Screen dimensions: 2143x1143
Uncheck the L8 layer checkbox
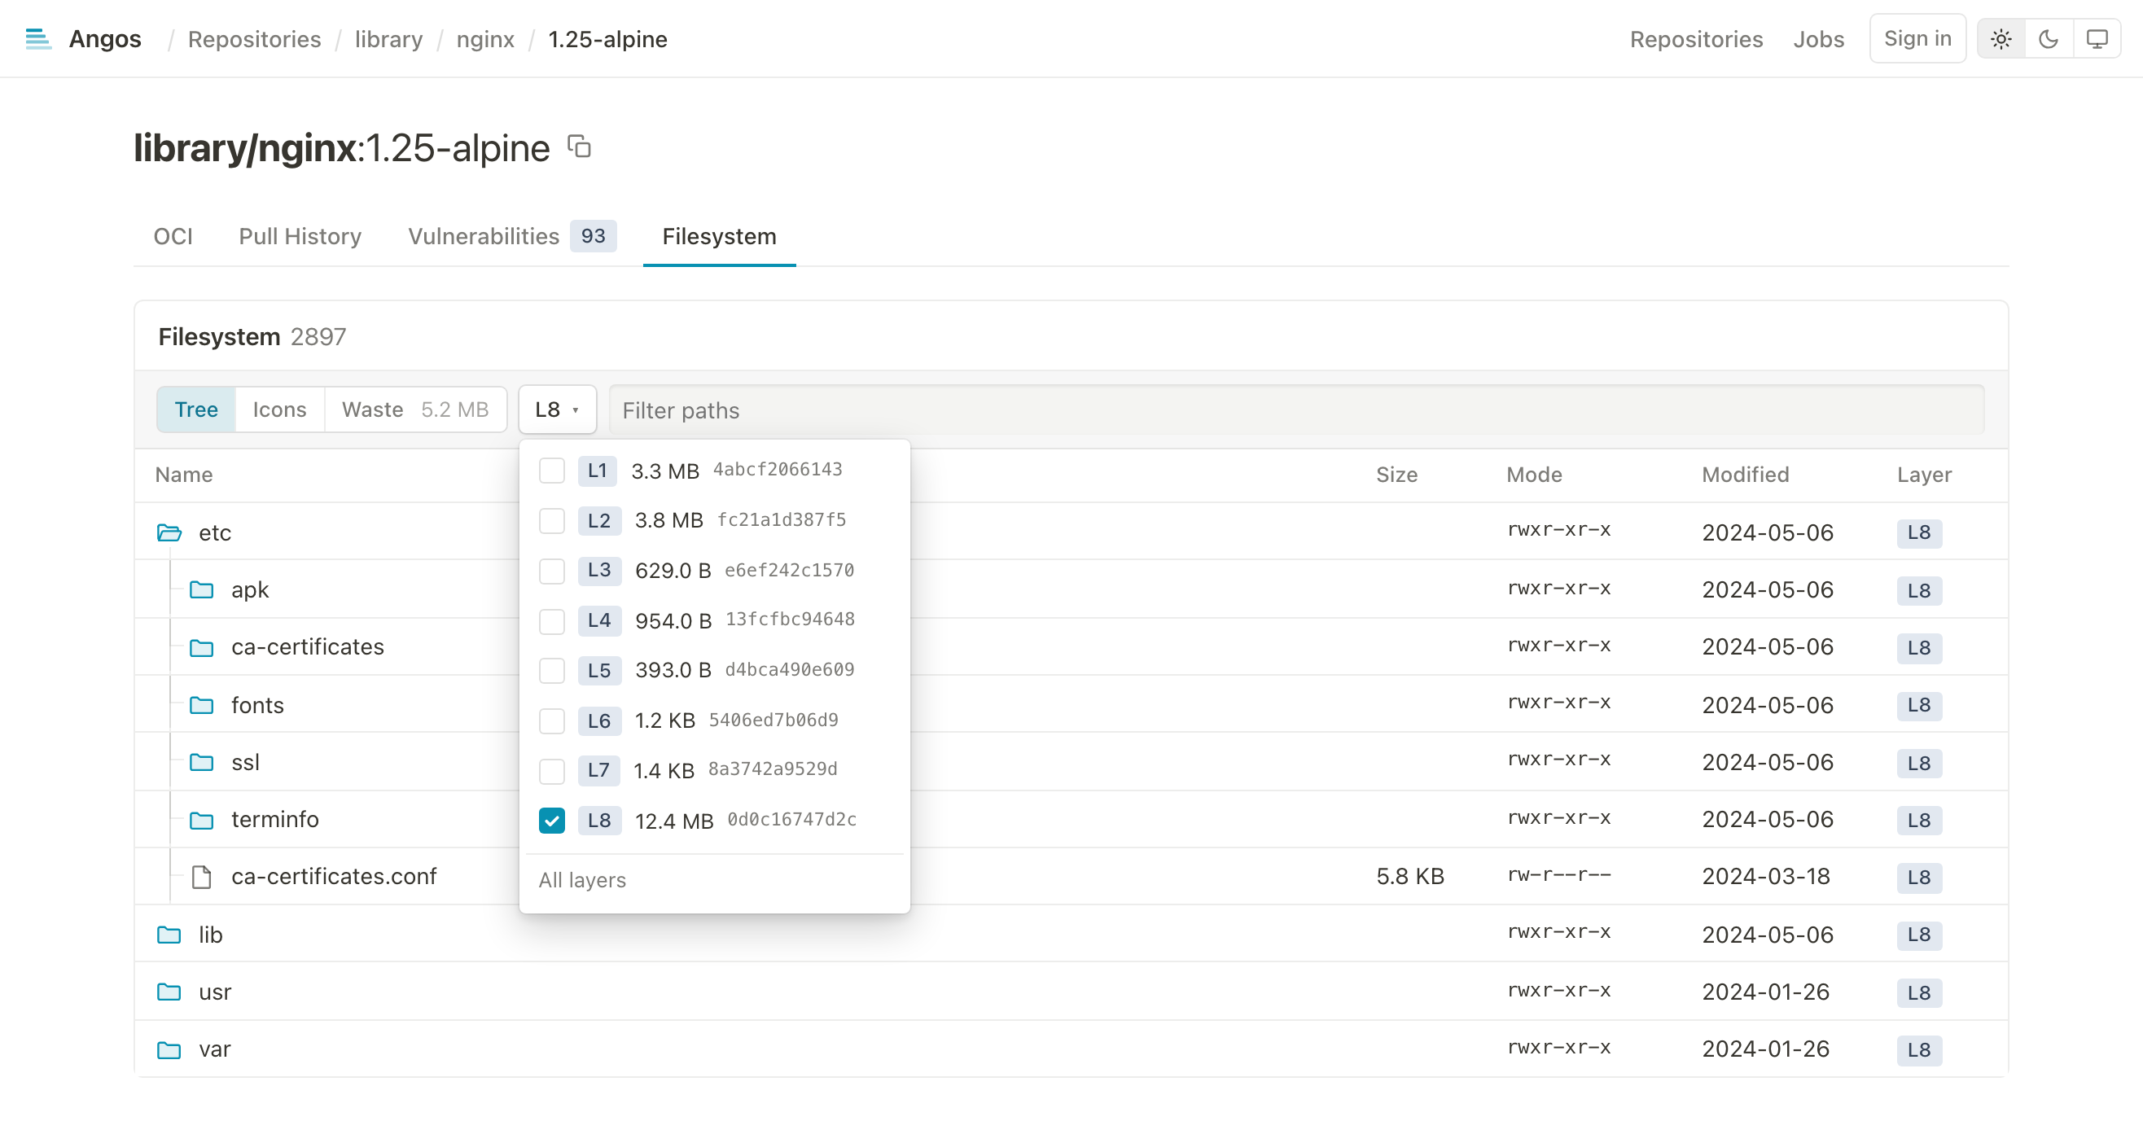point(551,821)
